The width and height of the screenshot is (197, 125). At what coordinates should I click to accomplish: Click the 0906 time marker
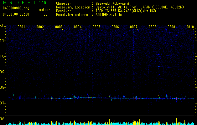(115, 27)
